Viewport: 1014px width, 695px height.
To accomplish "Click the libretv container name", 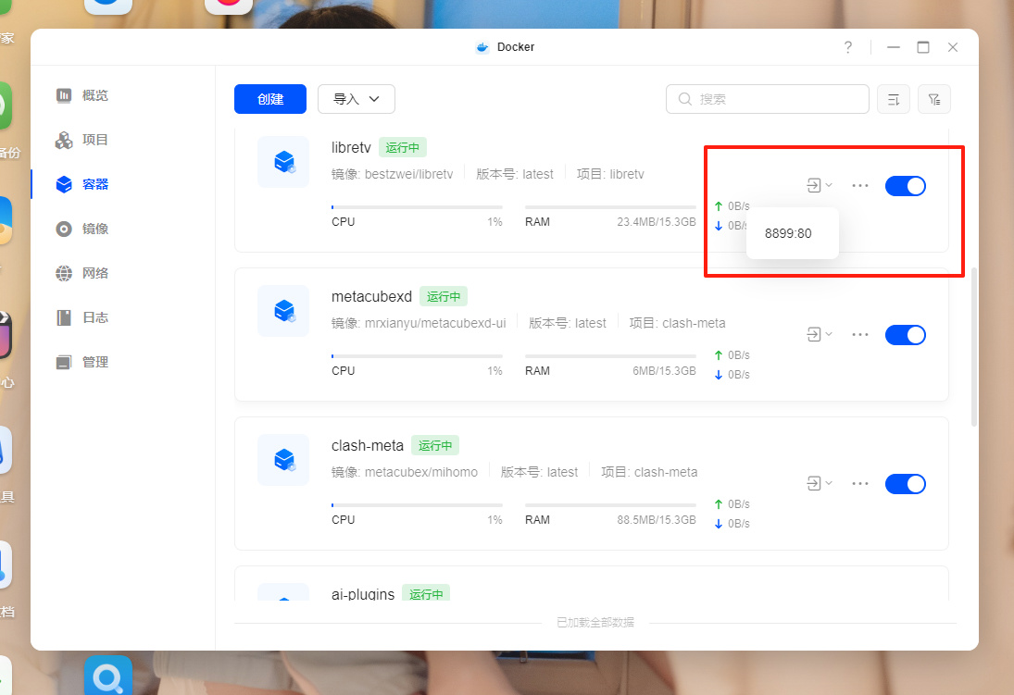I will coord(351,147).
